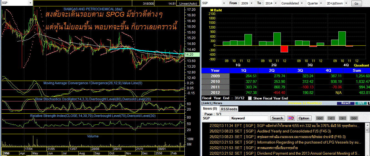Go to the last news page (>>)
Viewport: 370px width, 156px height.
(x=354, y=118)
